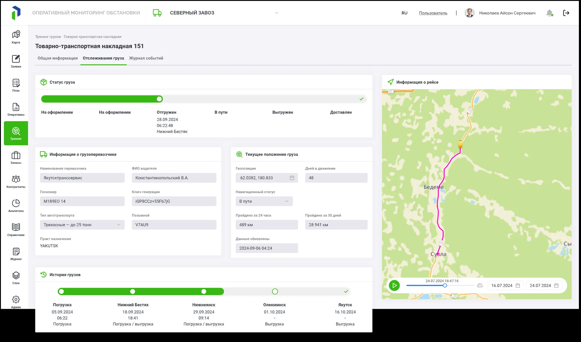Click the Госномер field M189EO 14
581x342 pixels.
pyautogui.click(x=82, y=201)
